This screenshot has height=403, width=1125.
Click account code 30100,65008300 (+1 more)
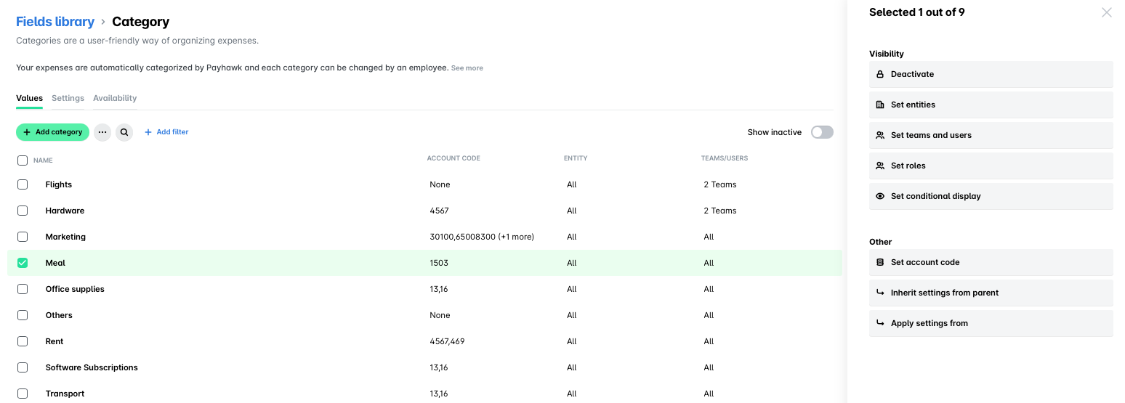(x=482, y=237)
